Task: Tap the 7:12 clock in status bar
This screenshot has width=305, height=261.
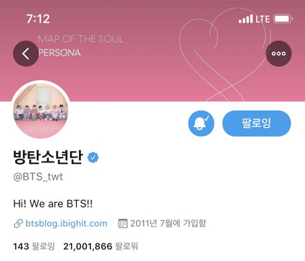Action: [38, 19]
